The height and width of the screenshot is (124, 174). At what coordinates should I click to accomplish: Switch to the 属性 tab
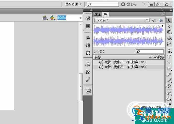[97, 14]
